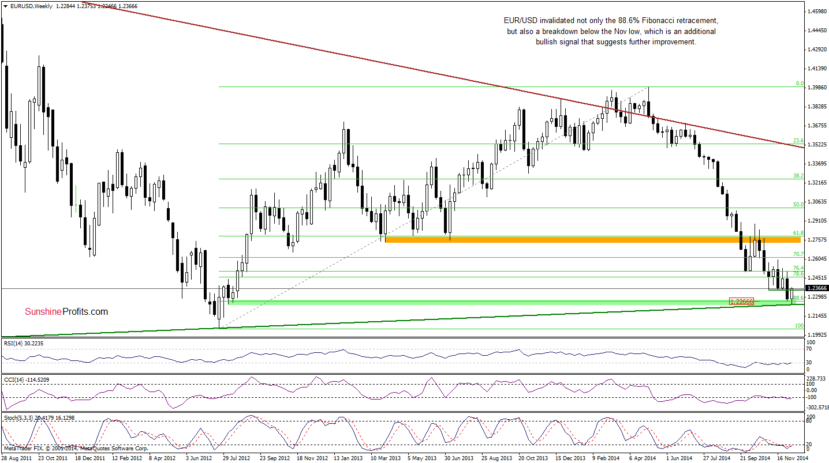Image resolution: width=829 pixels, height=463 pixels.
Task: Select the 0.0 Fibonacci level label
Action: click(x=800, y=84)
